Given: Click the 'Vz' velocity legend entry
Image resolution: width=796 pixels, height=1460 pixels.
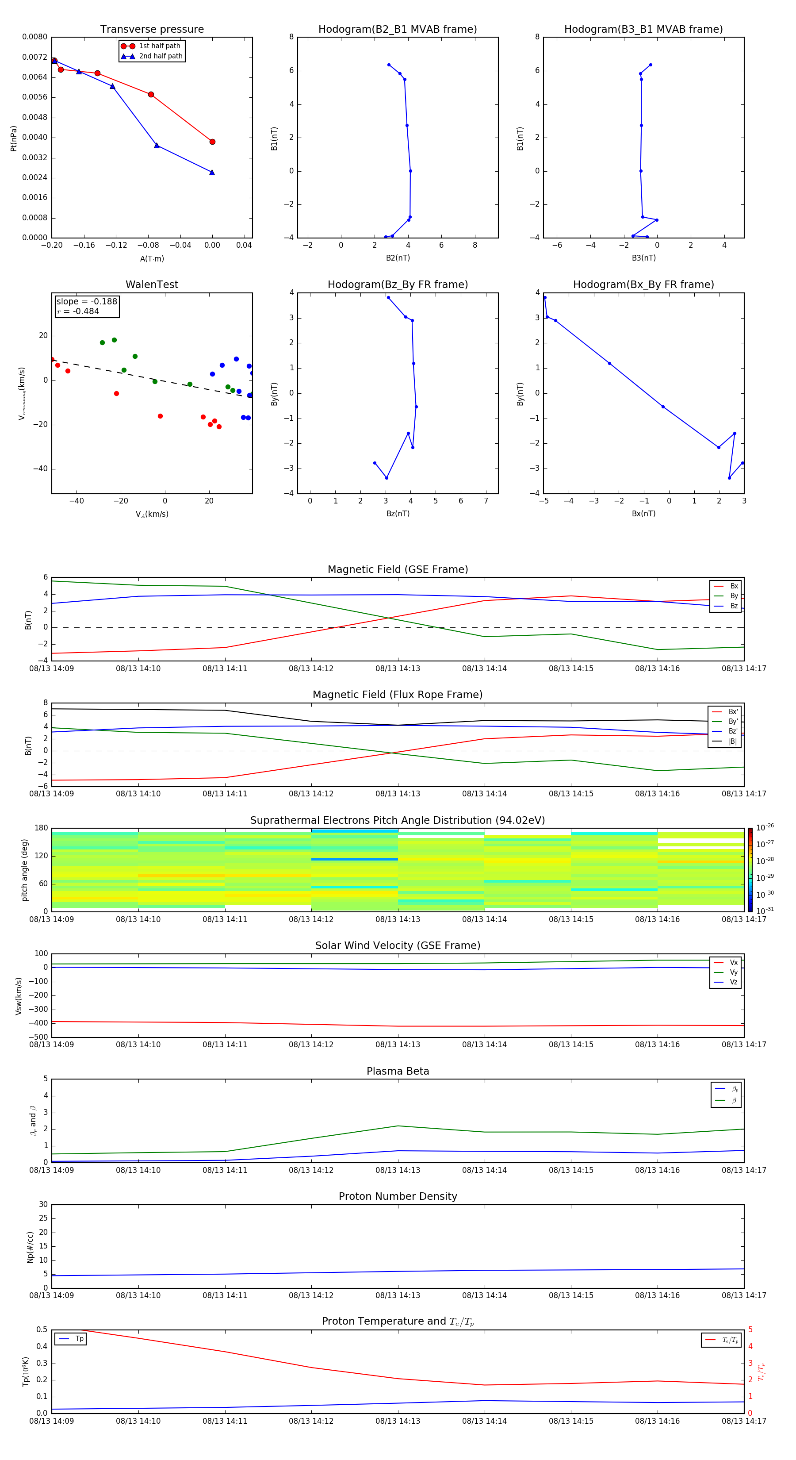Looking at the screenshot, I should click(726, 982).
